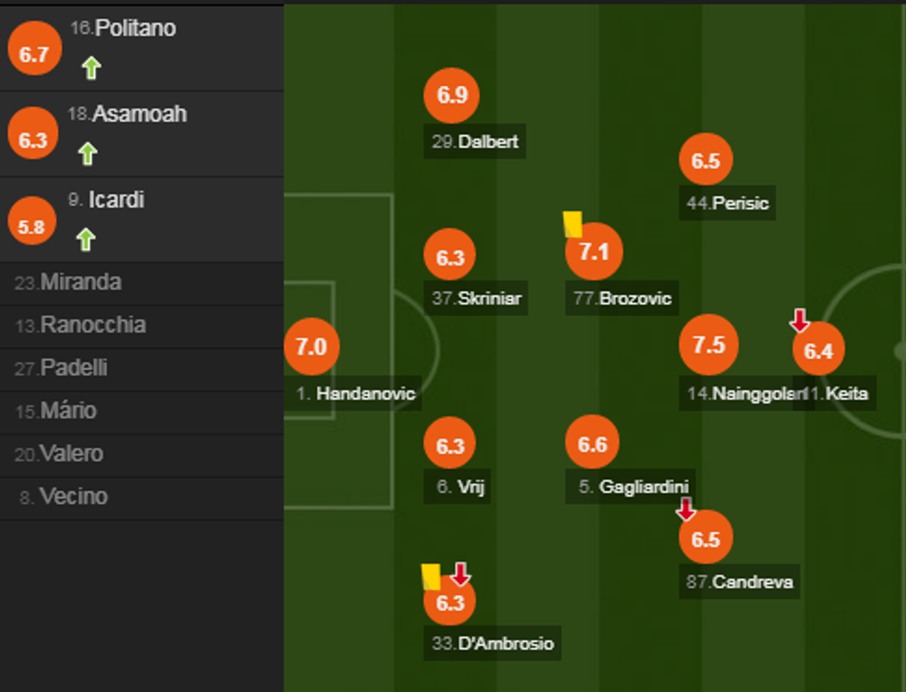Click D'Ambrosio's yellow card icon
906x692 pixels.
point(431,576)
